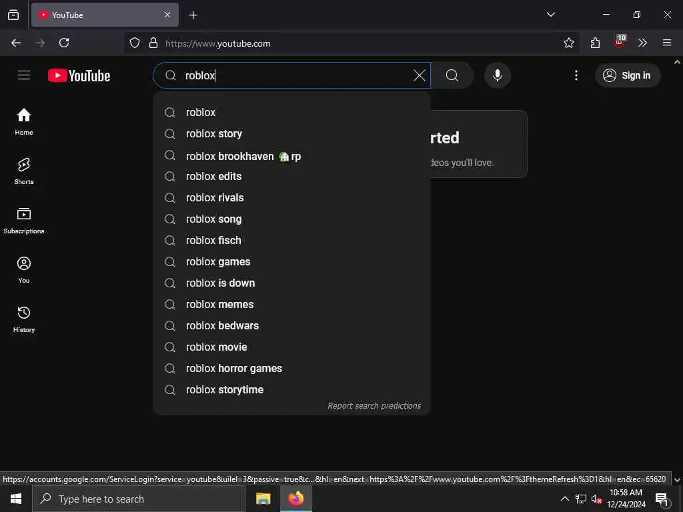Select the 'roblox rivals' suggestion

coord(292,197)
